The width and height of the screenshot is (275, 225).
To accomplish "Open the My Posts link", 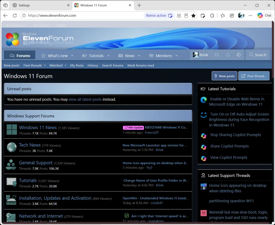I will point(77,65).
